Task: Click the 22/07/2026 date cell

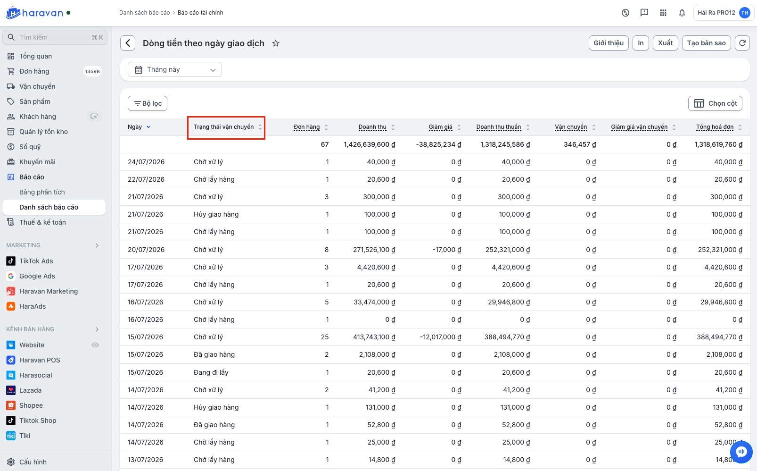Action: 146,179
